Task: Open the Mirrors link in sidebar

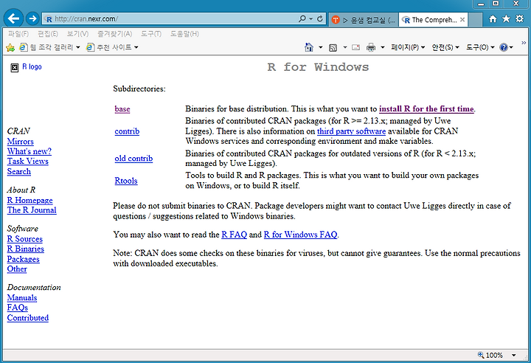Action: tap(21, 142)
